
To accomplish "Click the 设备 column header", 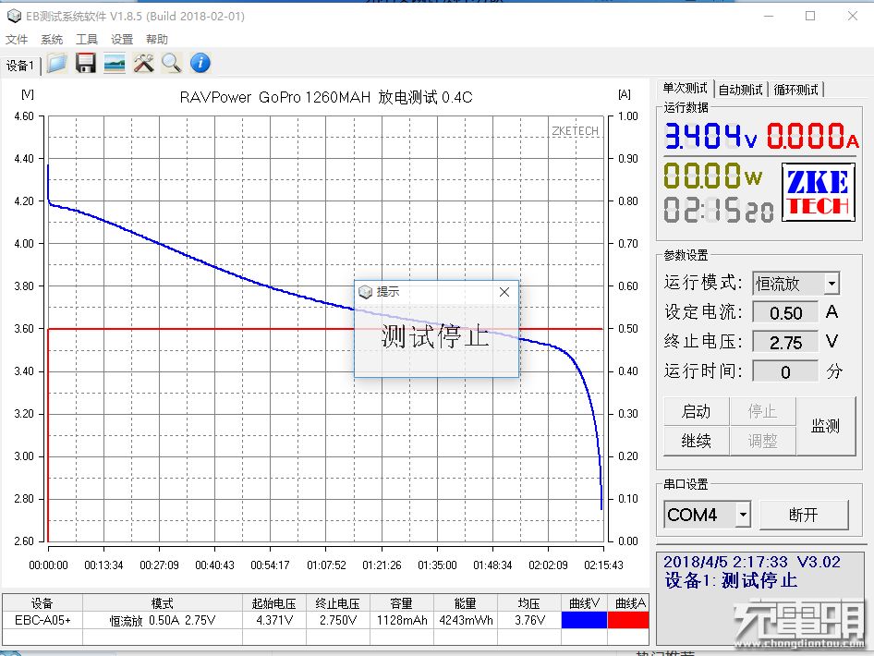I will pos(42,603).
